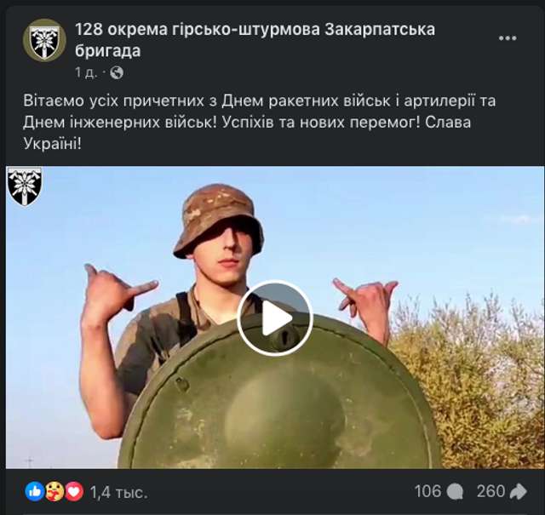Screen dimensions: 545x515
Task: Open the post timestamp '1 д.'
Action: pos(86,72)
